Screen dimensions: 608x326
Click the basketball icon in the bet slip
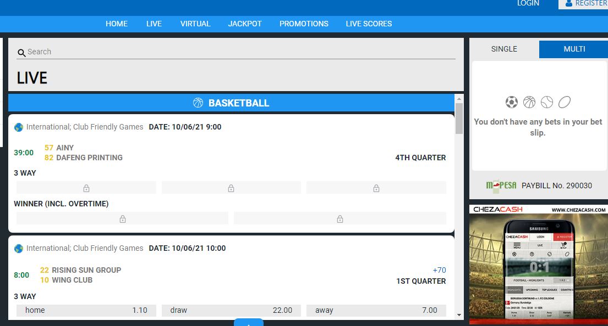coord(529,102)
